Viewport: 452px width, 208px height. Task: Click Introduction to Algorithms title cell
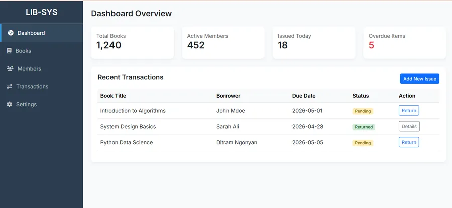coord(133,110)
